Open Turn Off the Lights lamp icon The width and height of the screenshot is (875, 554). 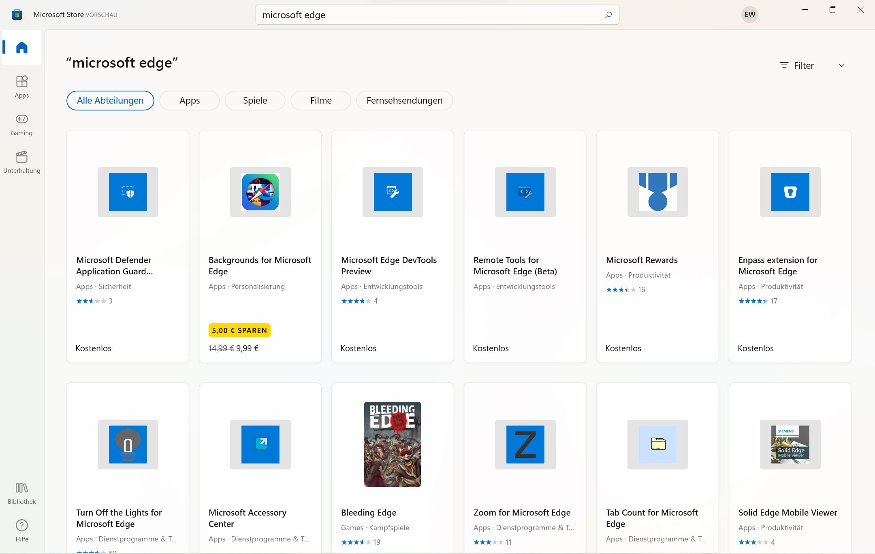click(x=128, y=444)
